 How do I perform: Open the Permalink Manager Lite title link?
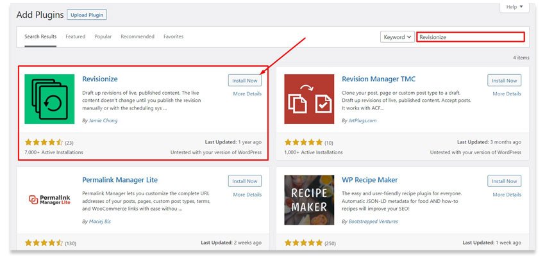coord(120,180)
